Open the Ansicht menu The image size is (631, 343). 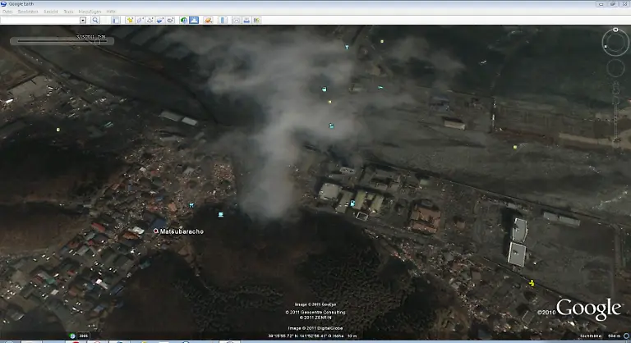click(51, 11)
